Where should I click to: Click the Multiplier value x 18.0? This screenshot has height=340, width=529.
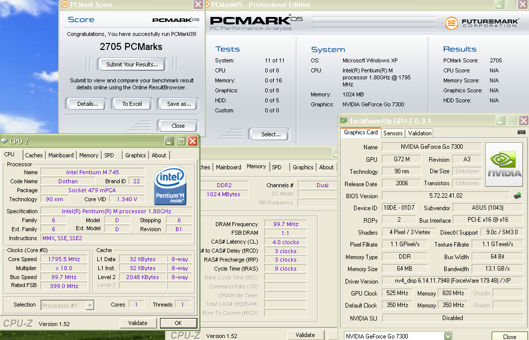click(x=64, y=268)
